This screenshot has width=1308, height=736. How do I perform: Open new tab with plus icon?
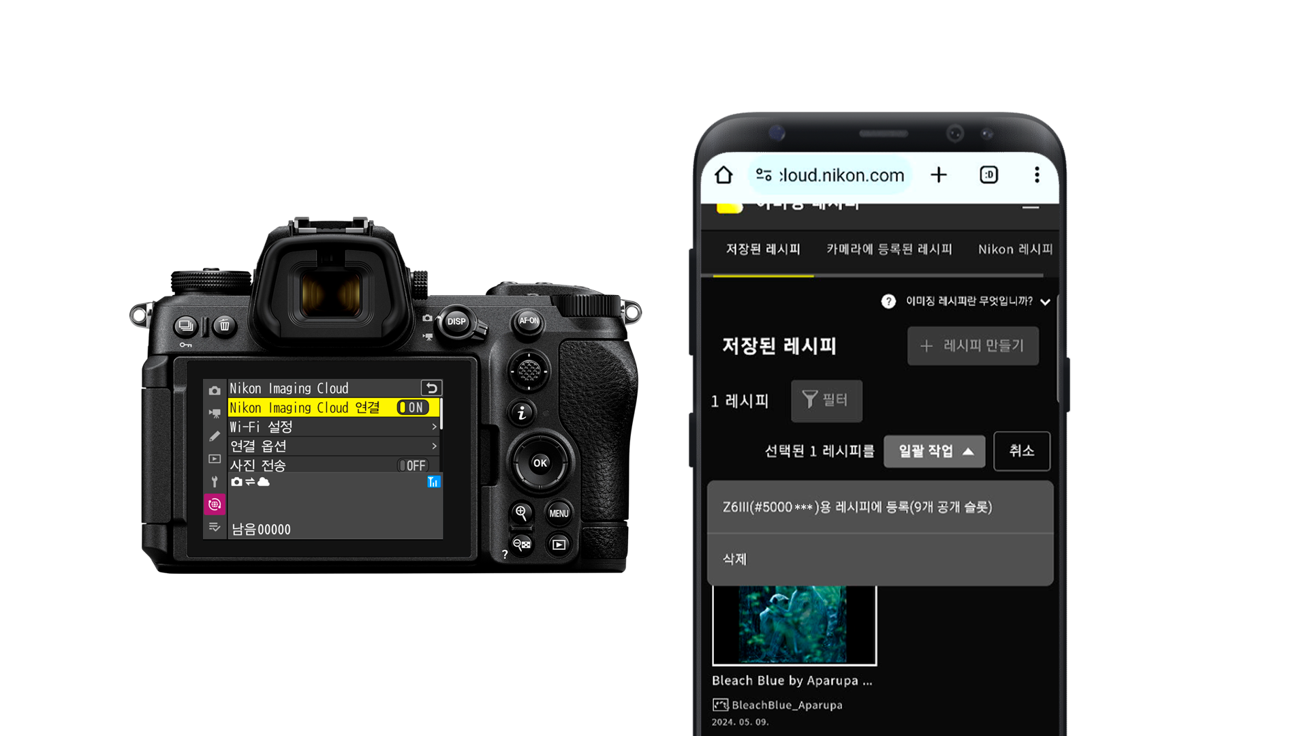939,175
